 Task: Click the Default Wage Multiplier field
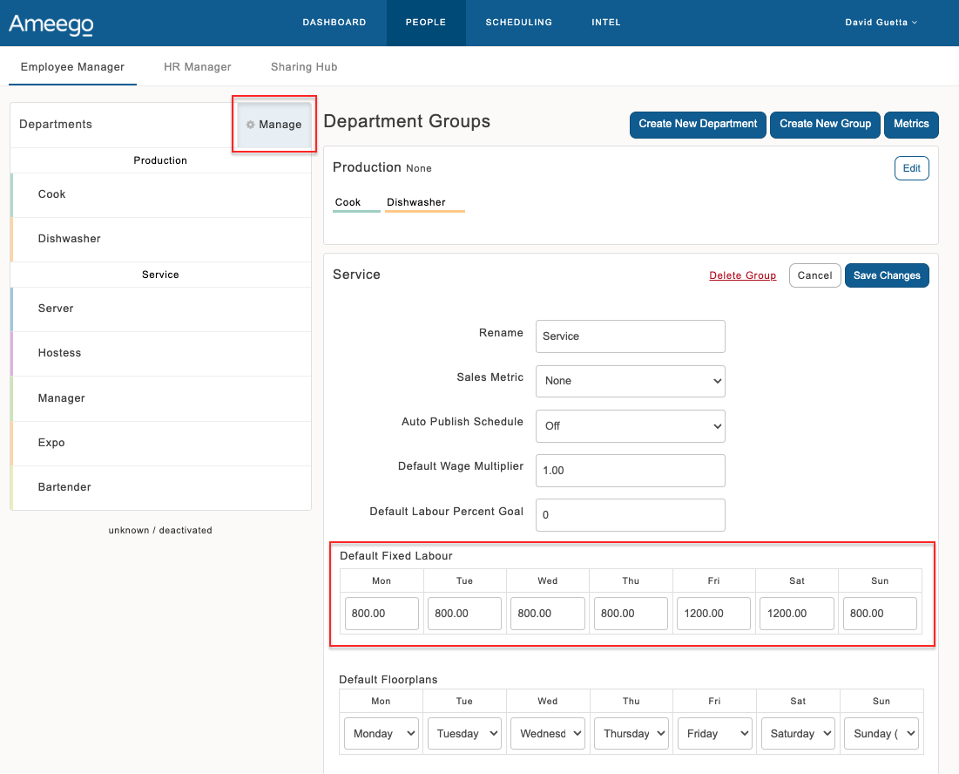pos(630,471)
